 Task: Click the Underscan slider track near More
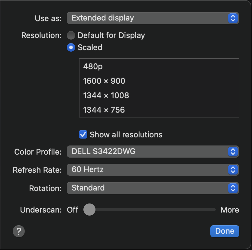pyautogui.click(x=212, y=210)
